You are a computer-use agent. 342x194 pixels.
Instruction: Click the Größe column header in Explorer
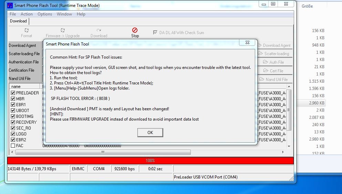(307, 6)
